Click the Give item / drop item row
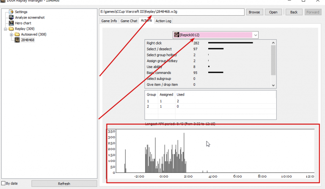 coord(208,85)
